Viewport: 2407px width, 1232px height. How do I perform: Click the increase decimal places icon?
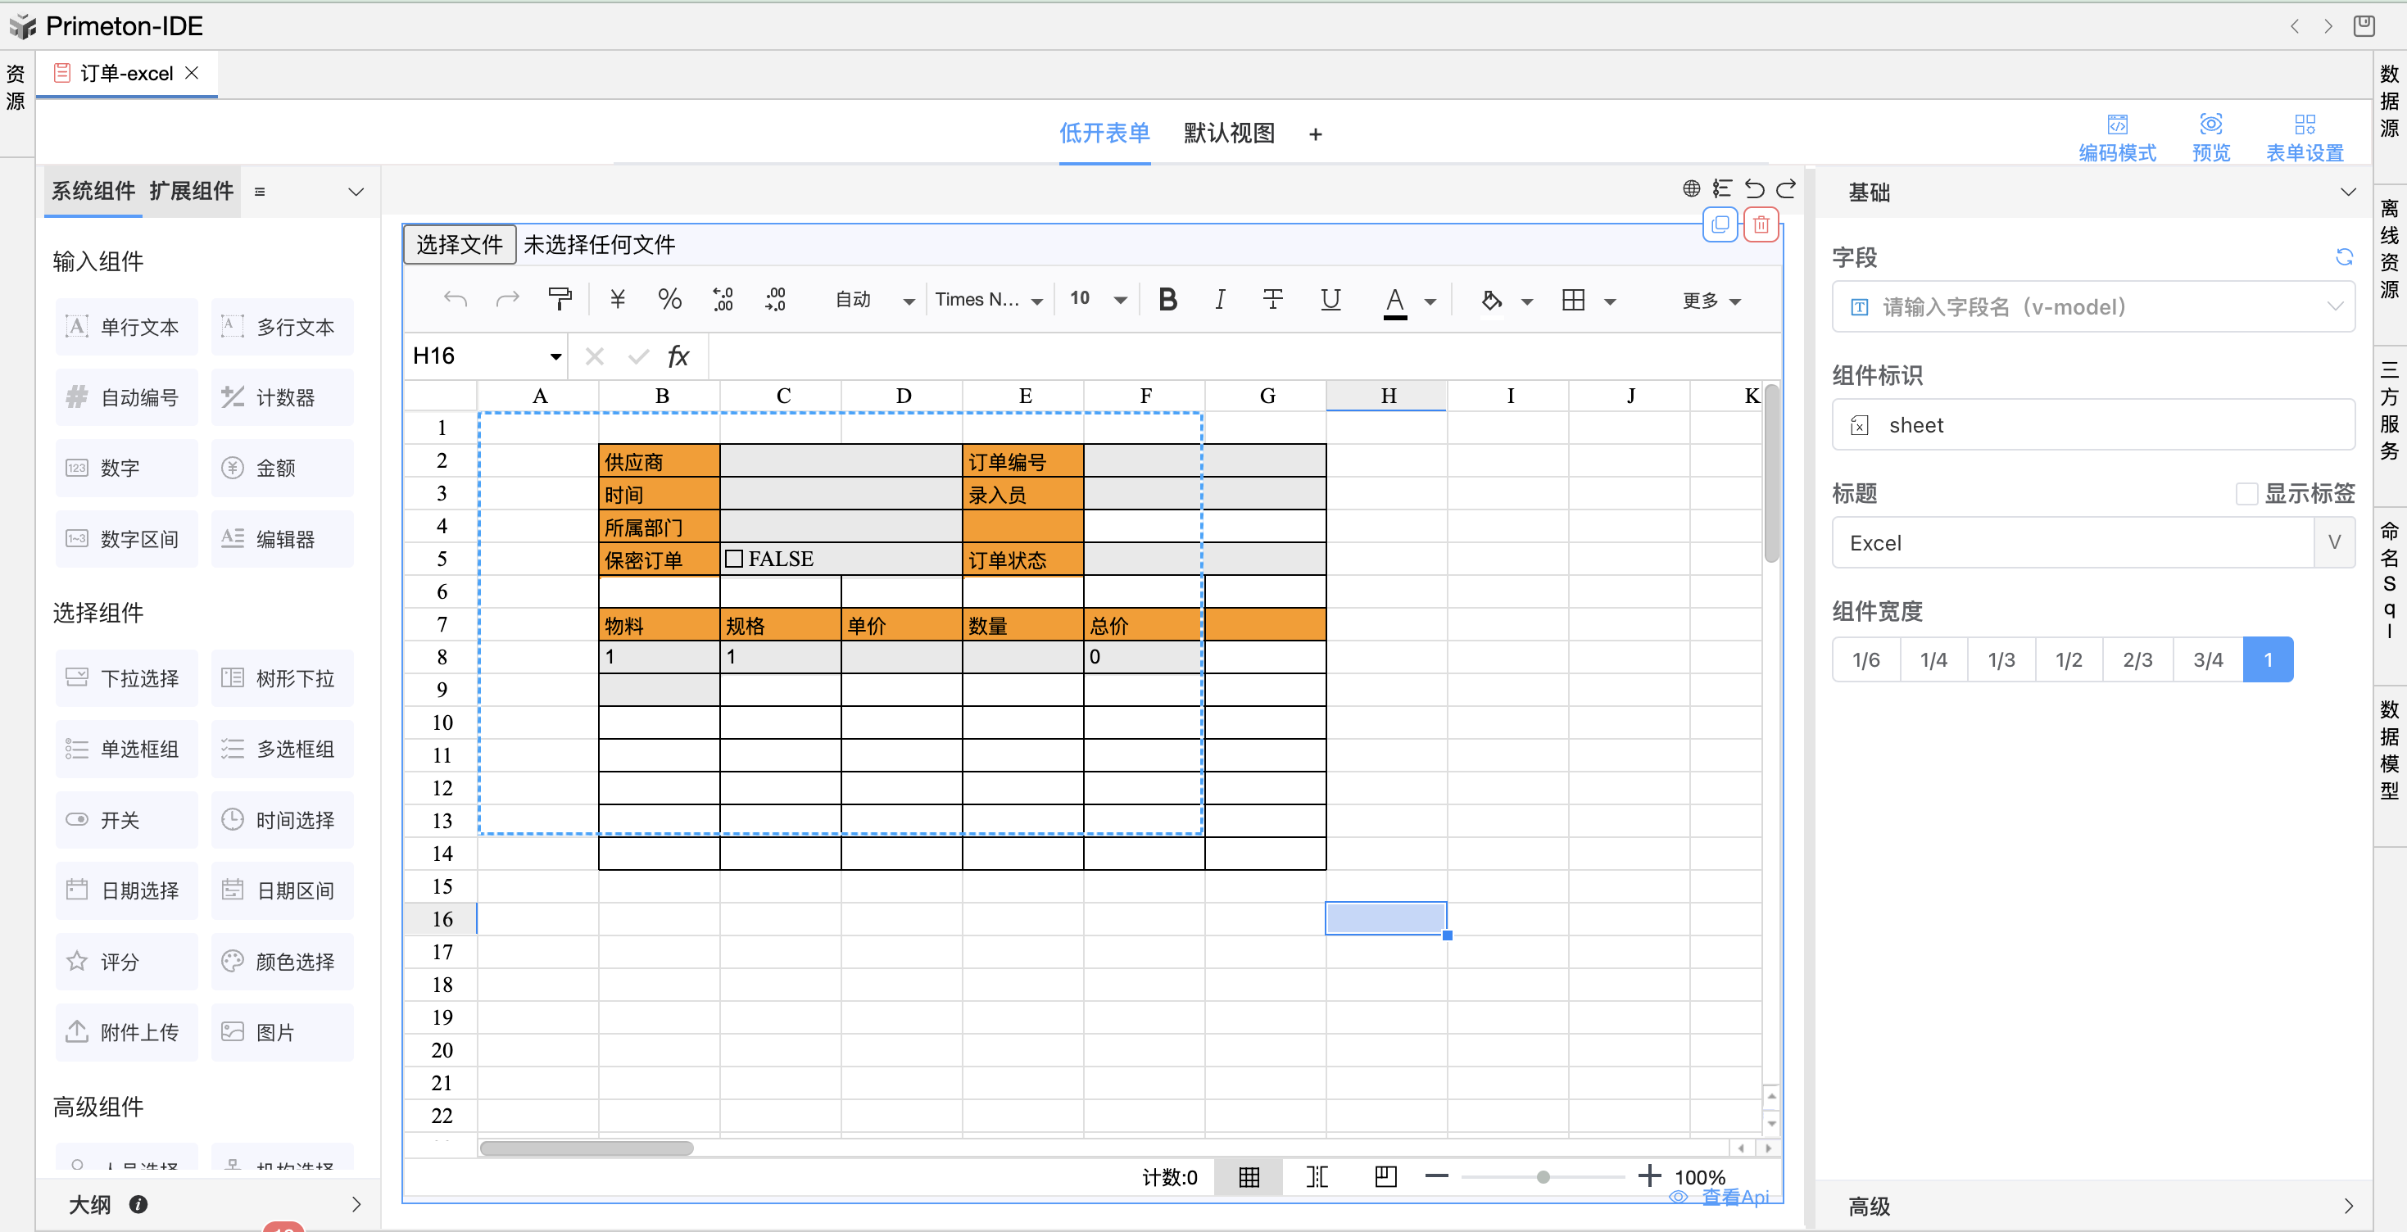point(723,299)
